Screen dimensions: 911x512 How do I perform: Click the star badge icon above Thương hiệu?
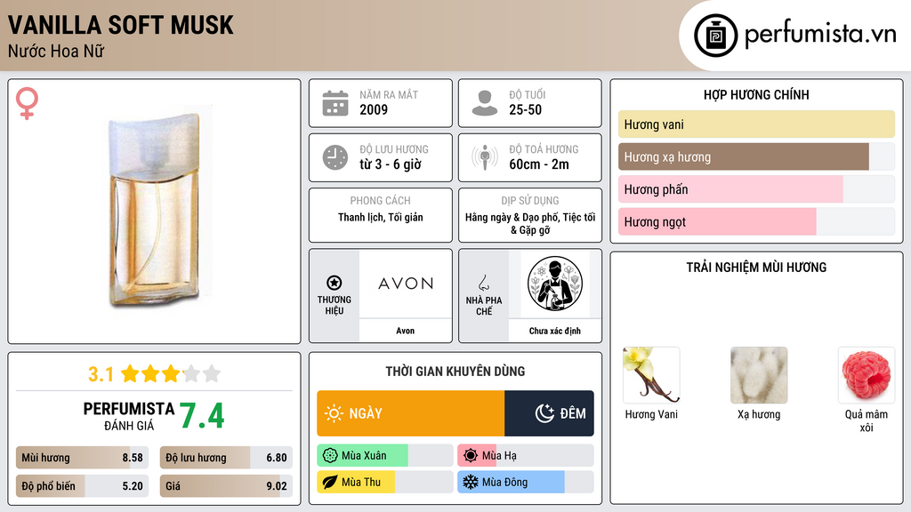click(x=335, y=283)
